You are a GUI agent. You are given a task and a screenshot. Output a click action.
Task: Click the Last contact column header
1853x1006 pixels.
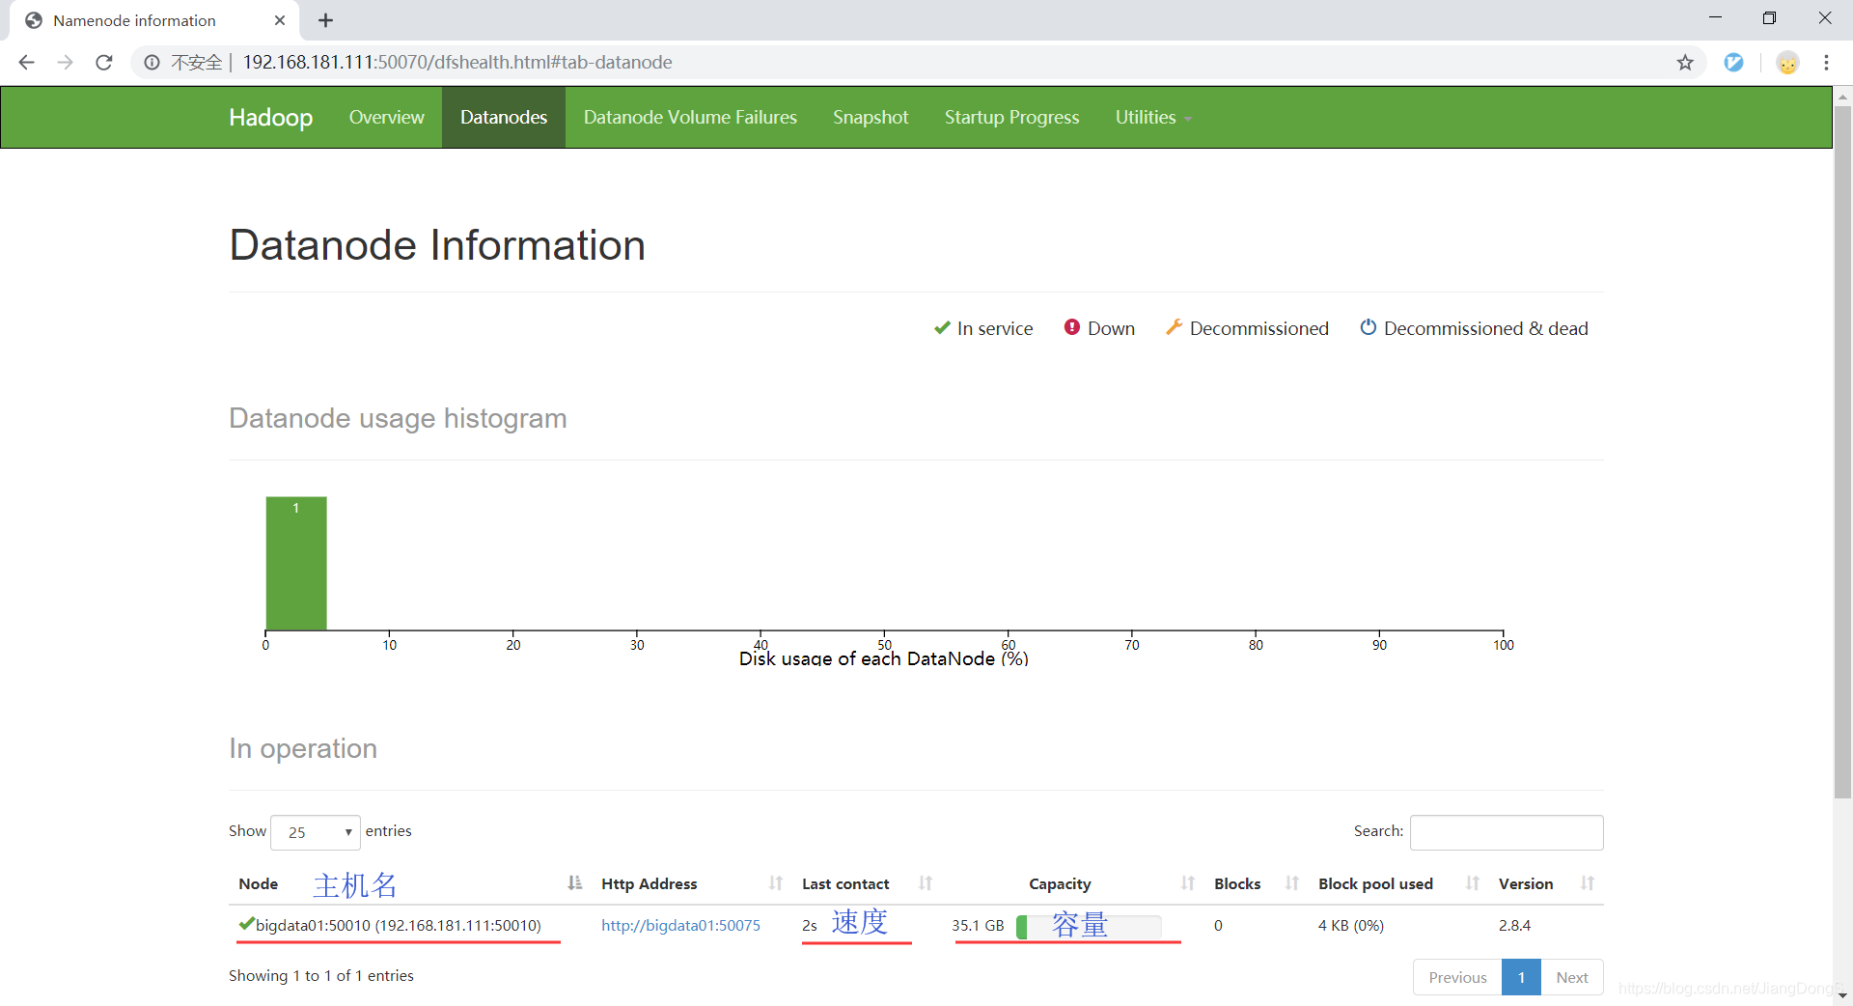[845, 883]
